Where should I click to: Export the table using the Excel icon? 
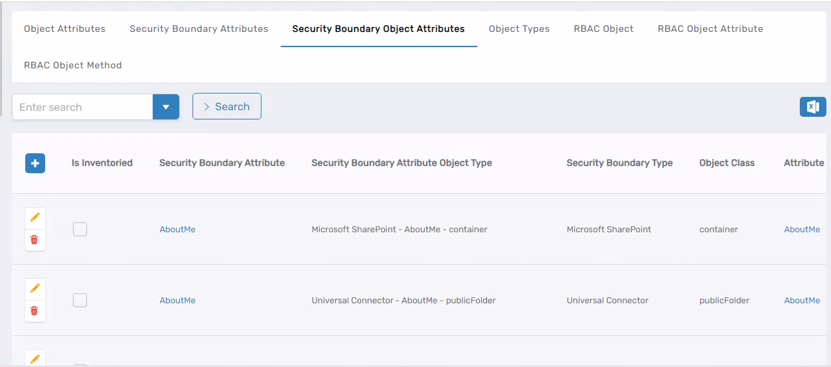coord(813,107)
